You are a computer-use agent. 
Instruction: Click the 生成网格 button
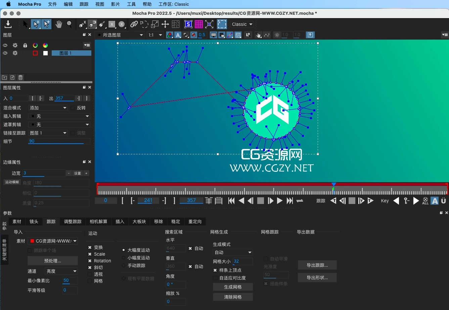click(x=233, y=287)
